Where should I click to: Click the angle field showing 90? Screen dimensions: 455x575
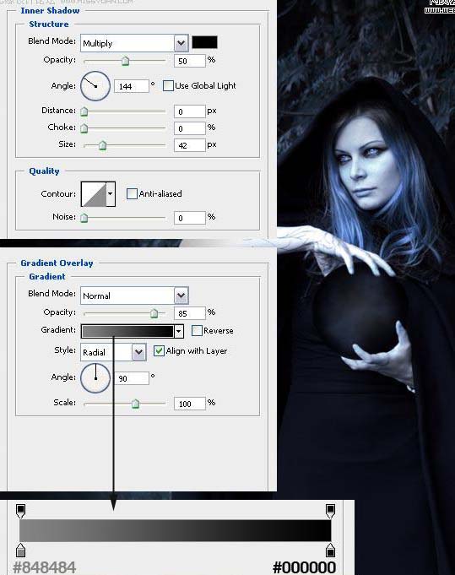tap(132, 378)
